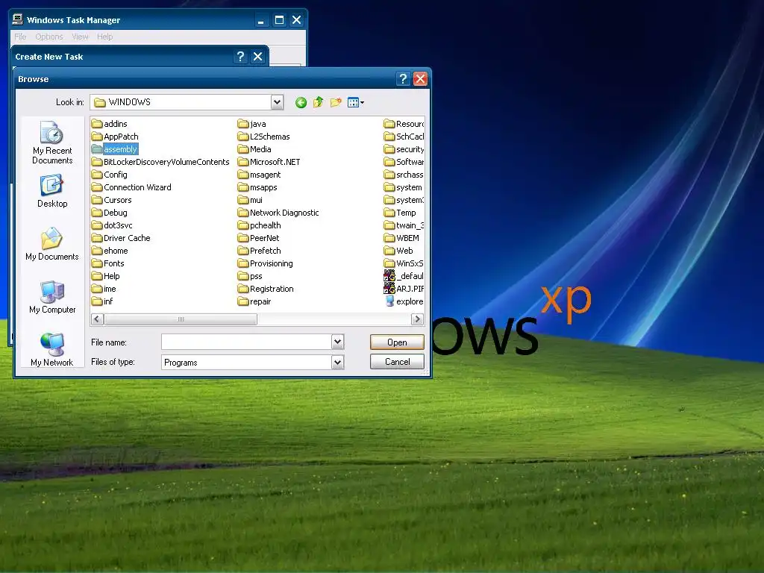The image size is (764, 573).
Task: Click the Open button
Action: pyautogui.click(x=397, y=342)
